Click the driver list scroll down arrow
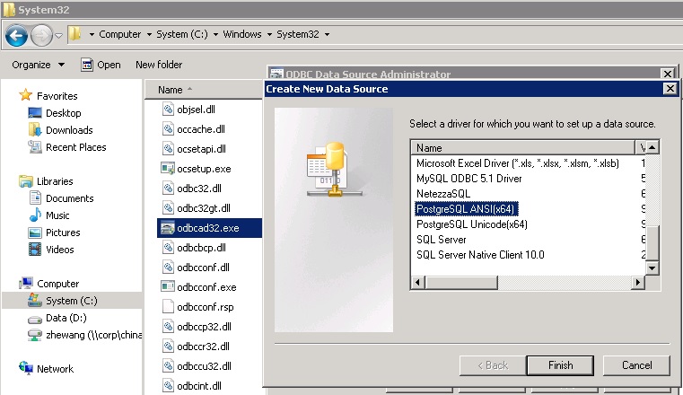Screen dimensions: 683x395 click(652, 268)
